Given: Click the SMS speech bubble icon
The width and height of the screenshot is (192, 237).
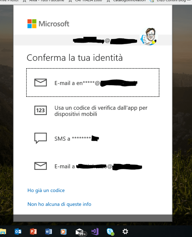Looking at the screenshot, I should point(41,138).
